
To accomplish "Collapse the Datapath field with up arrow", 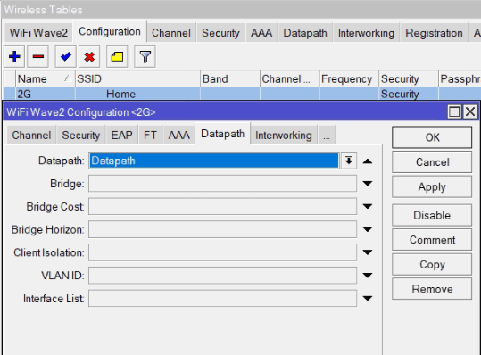I will click(x=368, y=161).
